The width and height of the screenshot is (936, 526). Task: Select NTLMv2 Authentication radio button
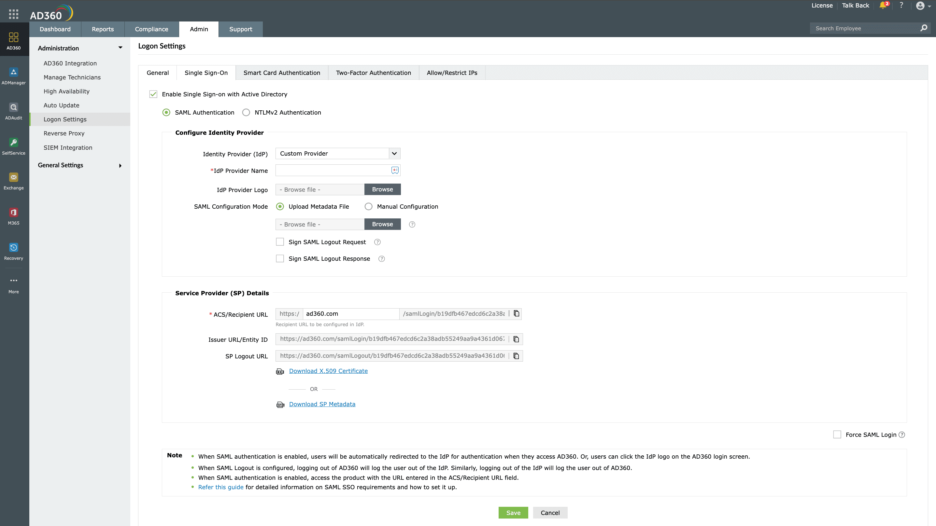[x=246, y=113]
